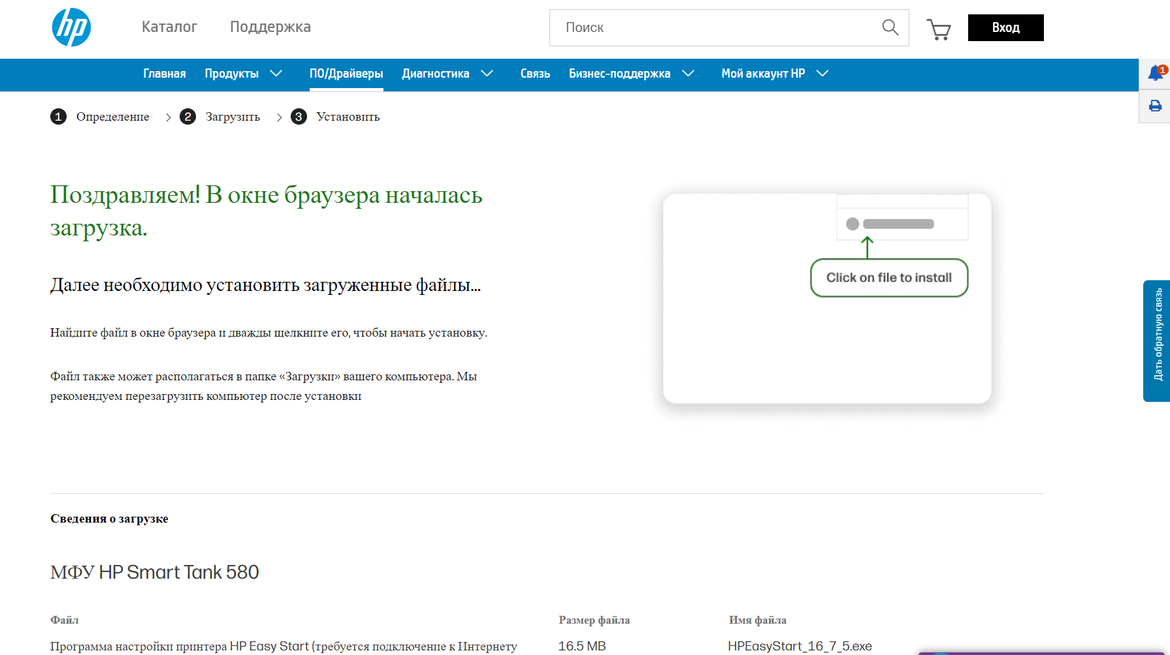
Task: Open Диагностика navigation item
Action: pyautogui.click(x=436, y=74)
